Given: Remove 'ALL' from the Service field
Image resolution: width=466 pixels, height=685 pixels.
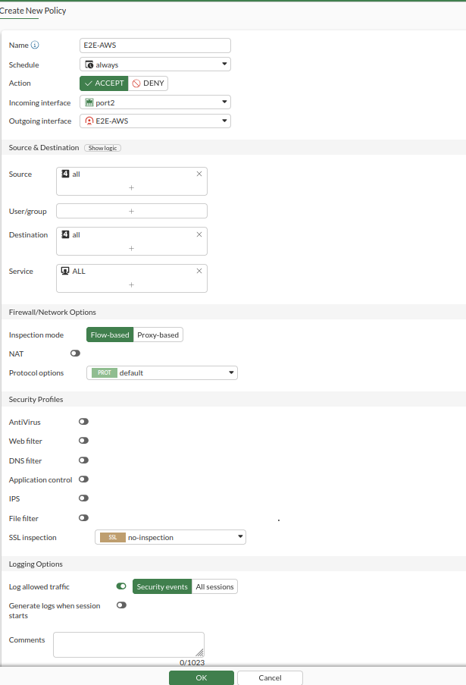Looking at the screenshot, I should coord(199,271).
